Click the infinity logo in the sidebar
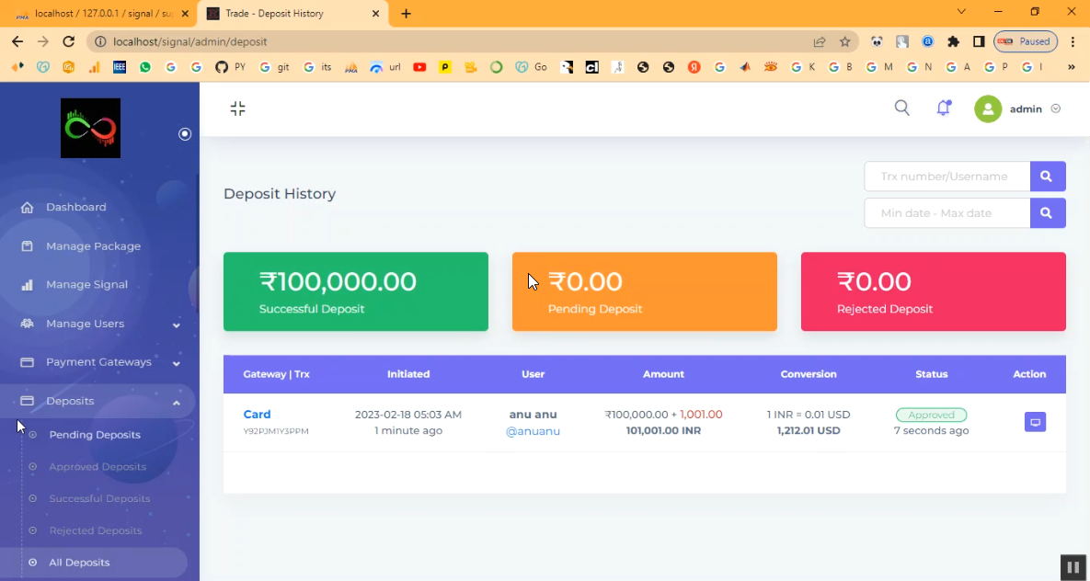Image resolution: width=1090 pixels, height=581 pixels. [90, 129]
